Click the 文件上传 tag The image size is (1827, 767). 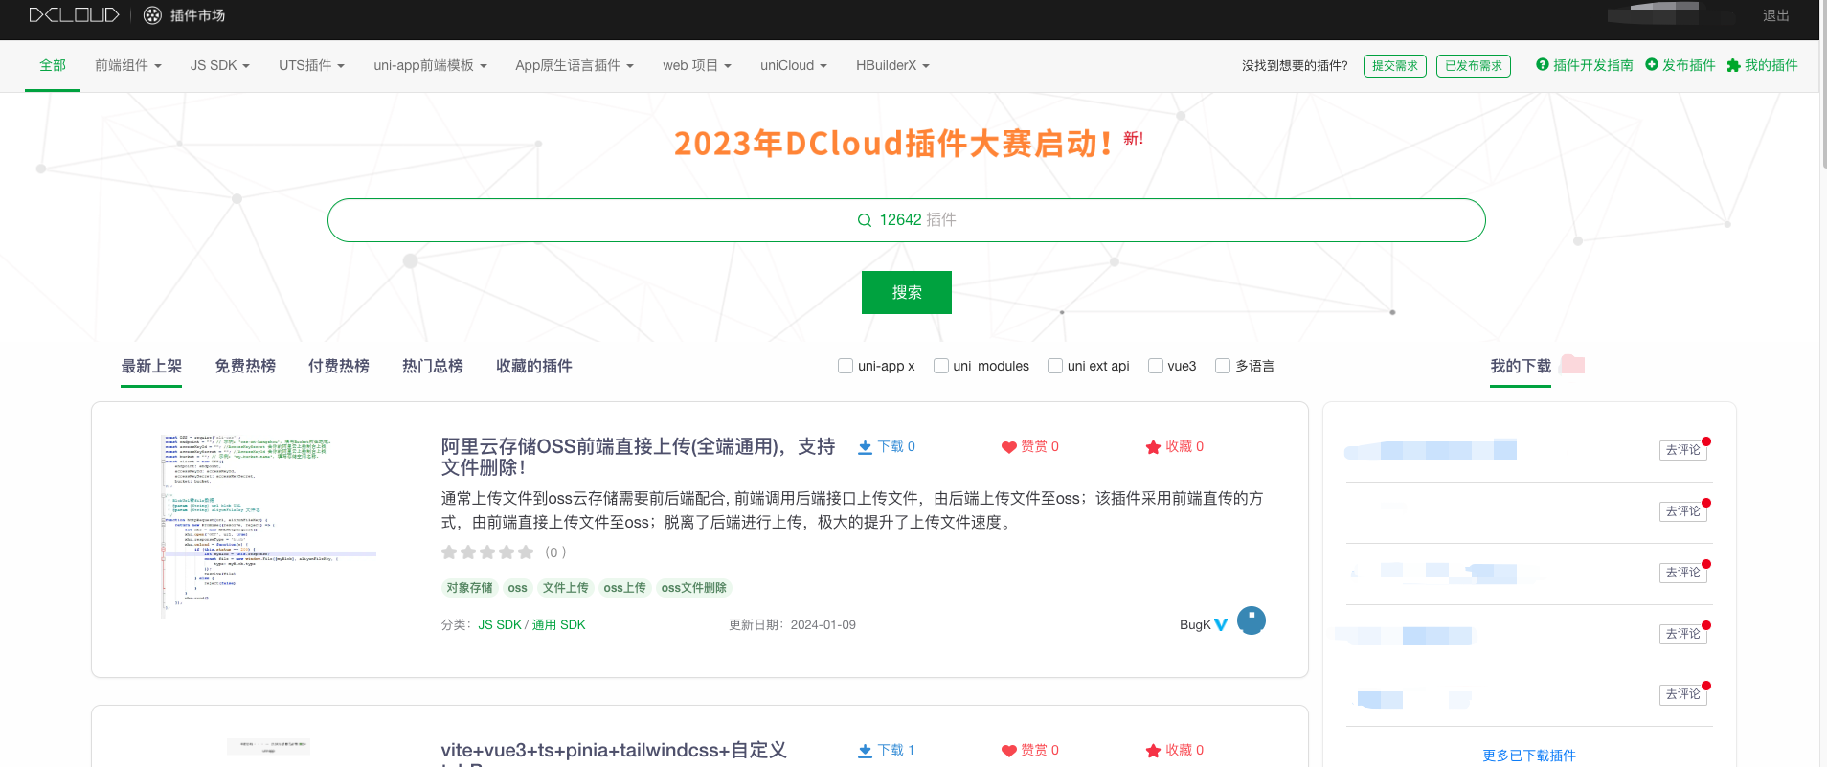[565, 588]
